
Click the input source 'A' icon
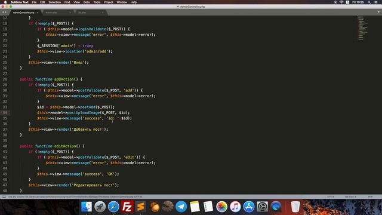pos(347,2)
